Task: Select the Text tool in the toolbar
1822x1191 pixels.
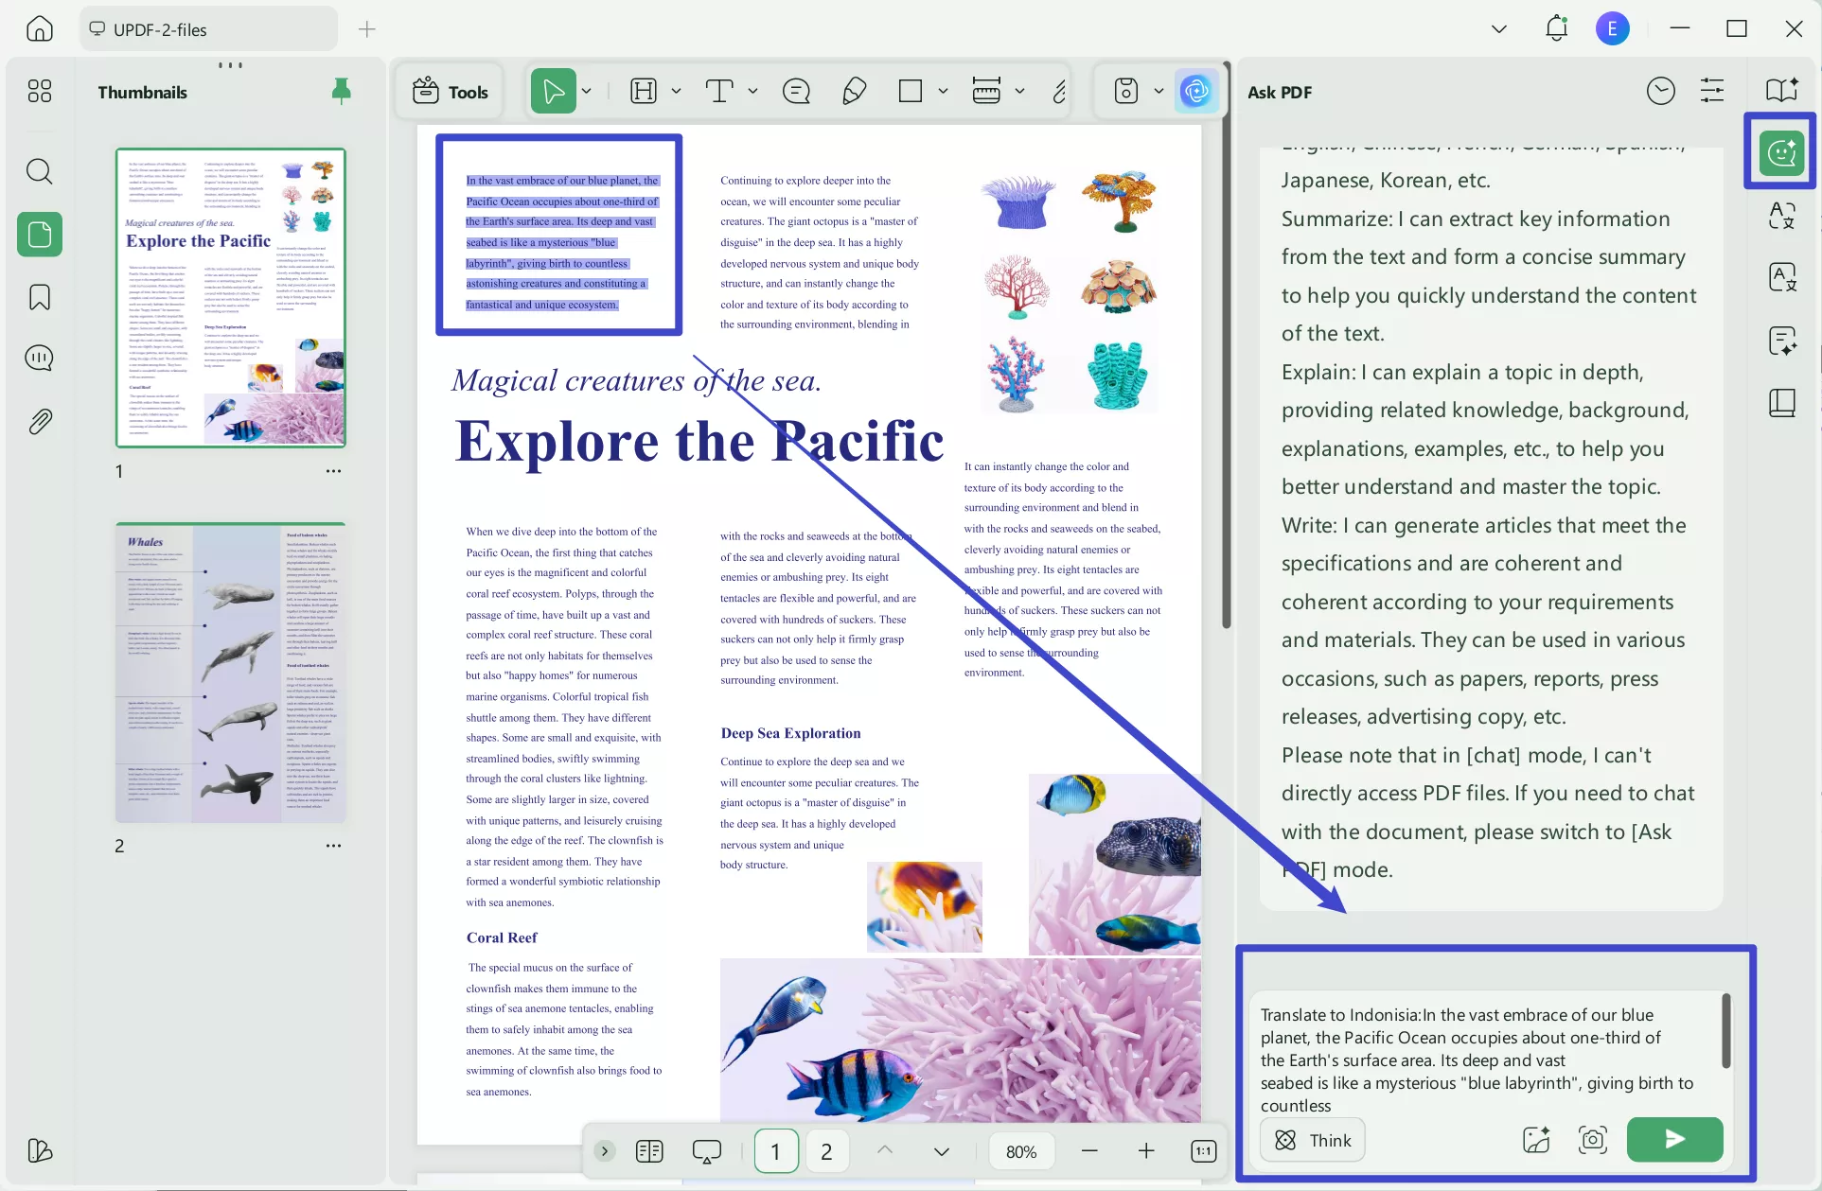Action: (x=720, y=91)
